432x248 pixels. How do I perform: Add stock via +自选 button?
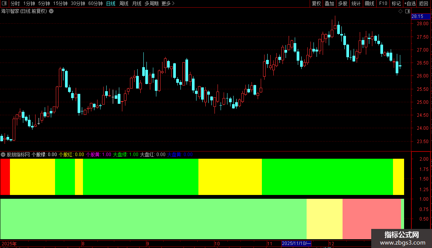point(410,3)
